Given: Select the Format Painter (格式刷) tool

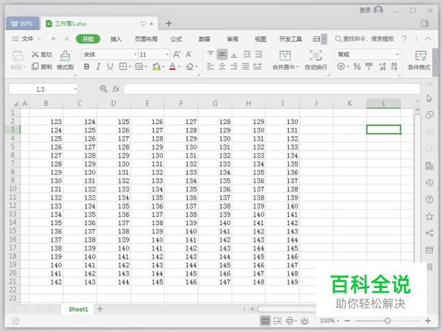Looking at the screenshot, I should tap(65, 60).
